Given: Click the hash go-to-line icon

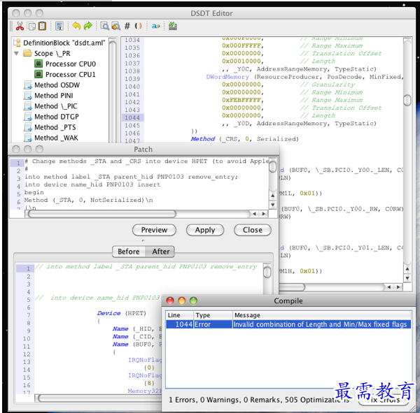Looking at the screenshot, I should coord(127,26).
